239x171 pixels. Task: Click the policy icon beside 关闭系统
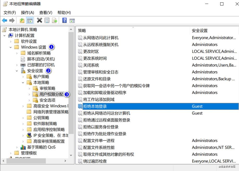pyautogui.click(x=80, y=65)
